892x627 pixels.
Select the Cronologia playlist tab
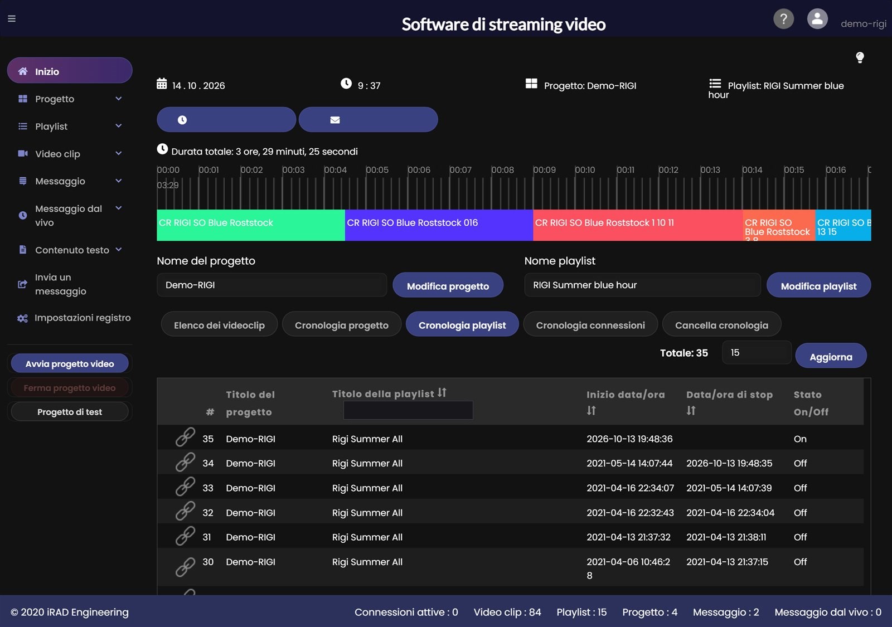462,325
